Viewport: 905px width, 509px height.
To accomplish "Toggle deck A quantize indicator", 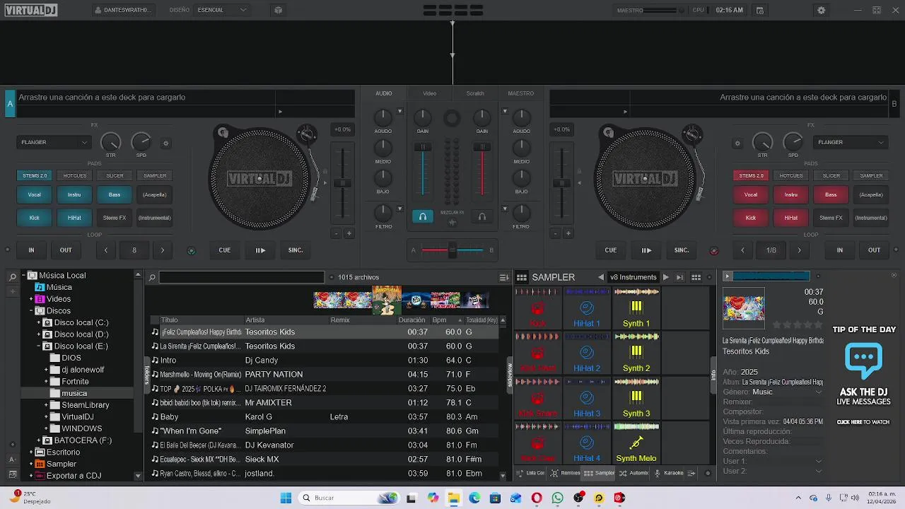I will click(x=191, y=250).
